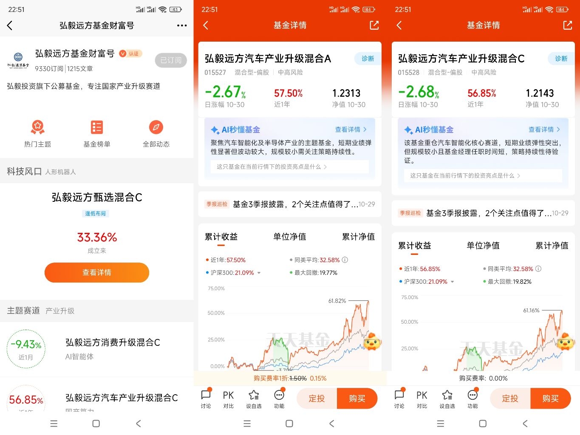Screen dimensions: 580x435
Task: Open 弘毅远方消费升级混合C fund row
Action: (97, 349)
